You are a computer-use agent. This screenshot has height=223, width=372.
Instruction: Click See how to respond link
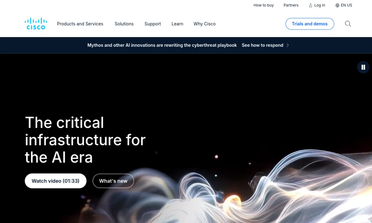pyautogui.click(x=262, y=45)
